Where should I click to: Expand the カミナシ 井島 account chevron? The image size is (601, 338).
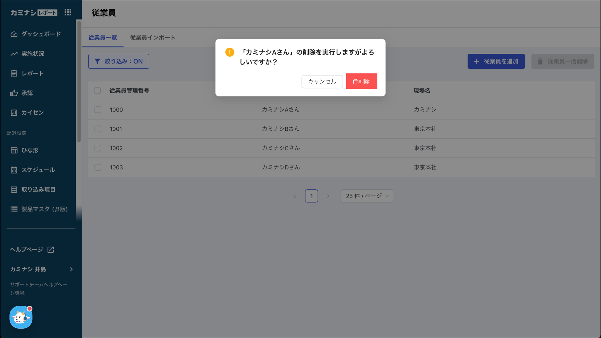[71, 269]
